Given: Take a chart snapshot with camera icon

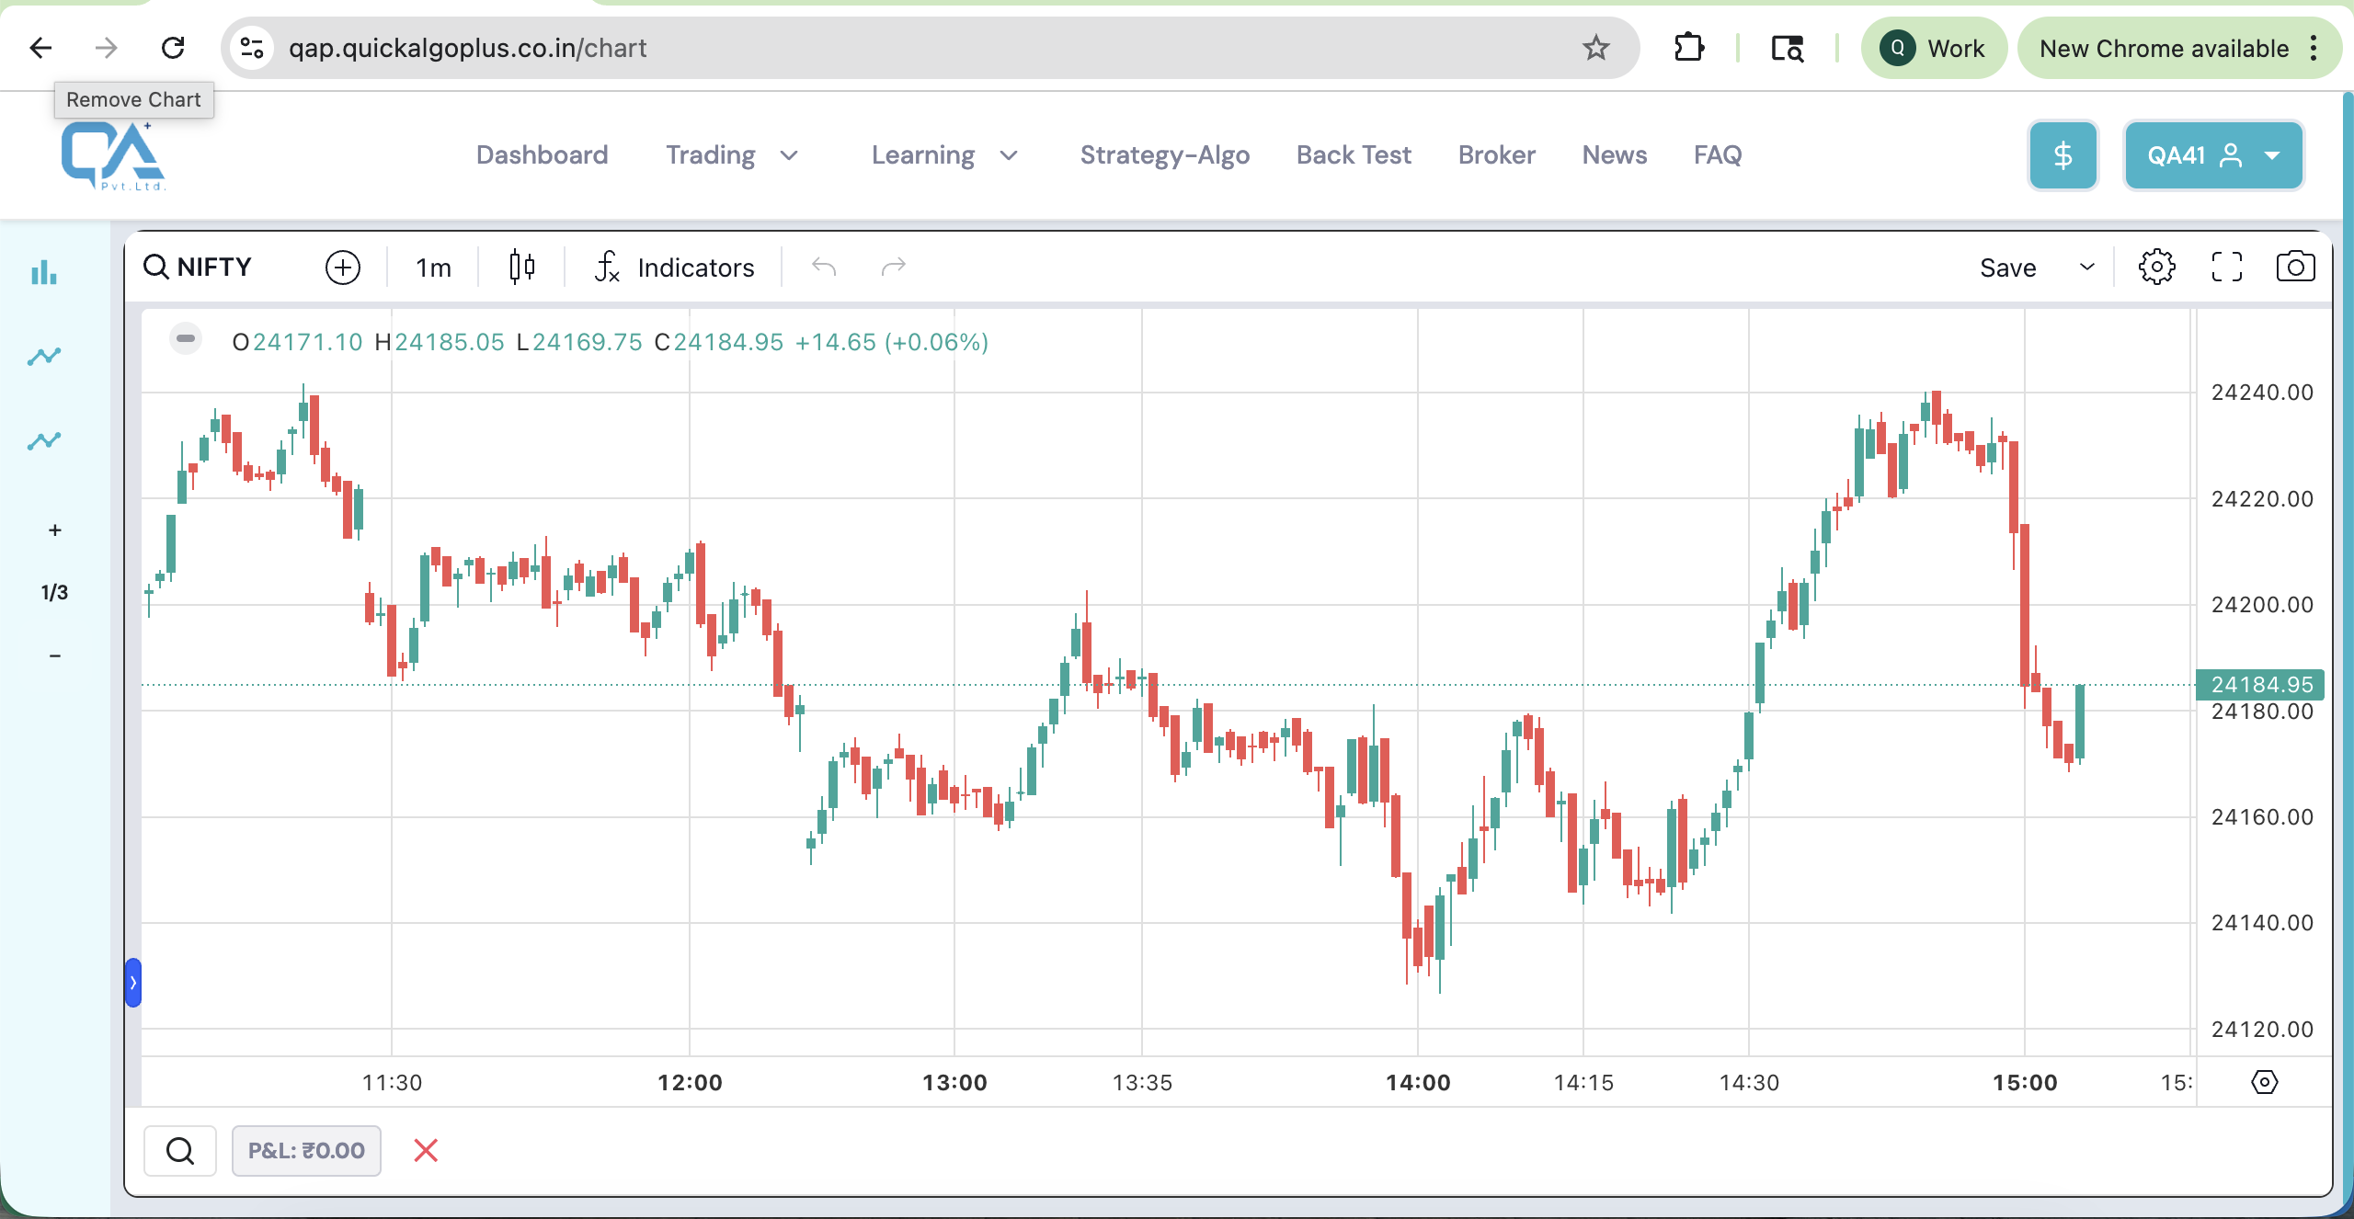Looking at the screenshot, I should coord(2295,267).
